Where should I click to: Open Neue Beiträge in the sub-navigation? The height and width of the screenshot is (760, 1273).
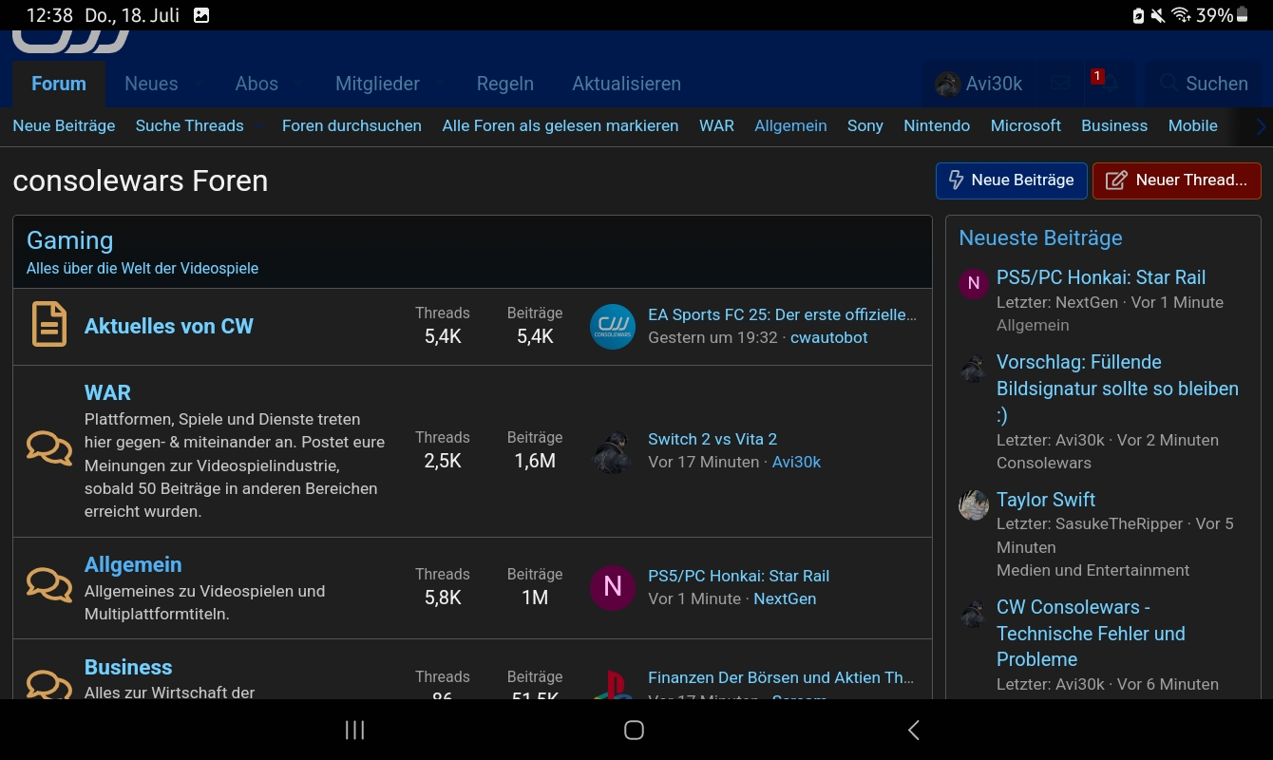(64, 125)
